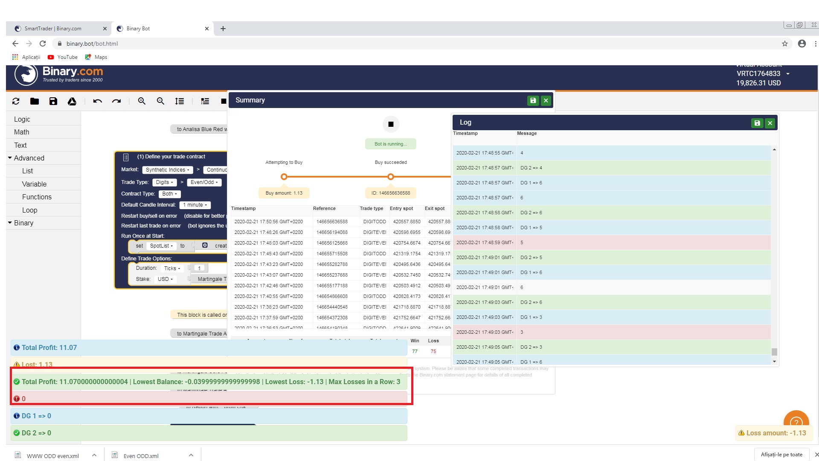
Task: Open the gear settings on the SpotList block
Action: [x=205, y=245]
